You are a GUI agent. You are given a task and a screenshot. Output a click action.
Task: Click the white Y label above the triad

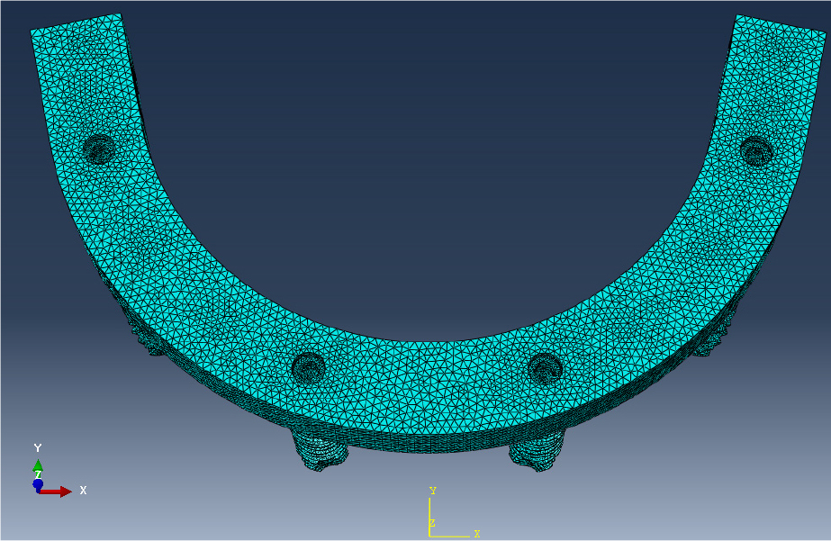click(x=38, y=448)
